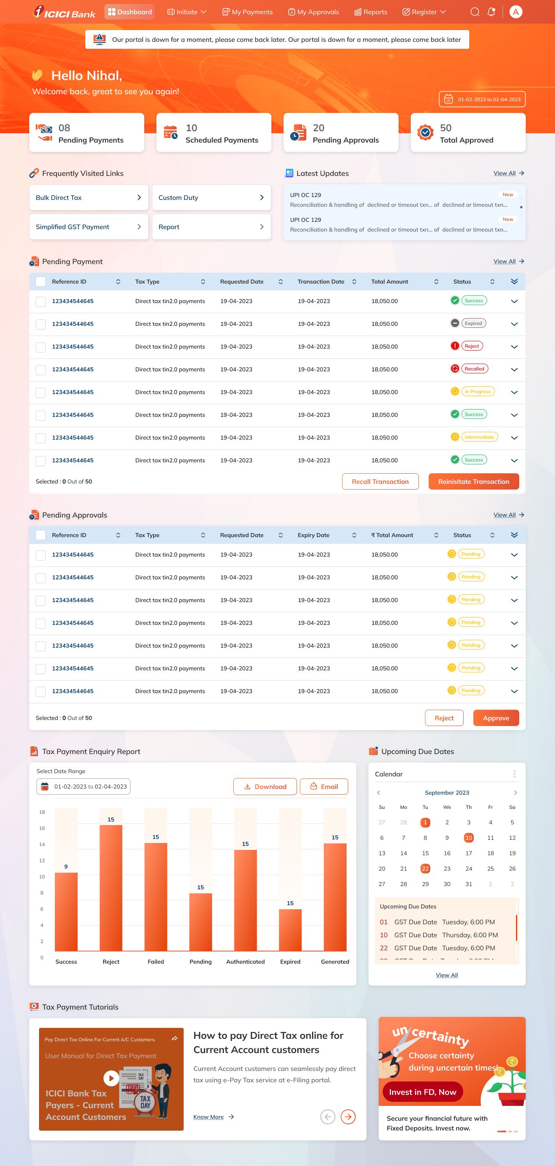Download the Tax Payment Enquiry Report

265,787
